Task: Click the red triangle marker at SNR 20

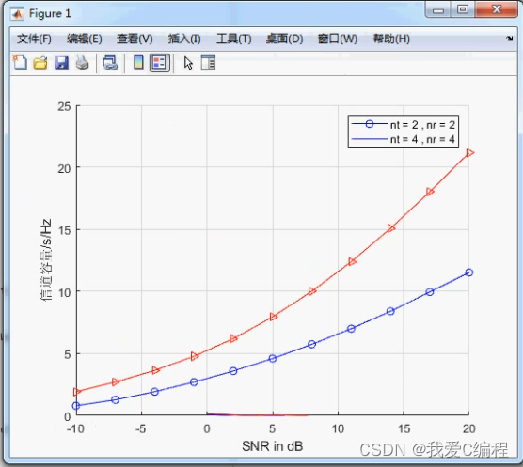Action: 469,153
